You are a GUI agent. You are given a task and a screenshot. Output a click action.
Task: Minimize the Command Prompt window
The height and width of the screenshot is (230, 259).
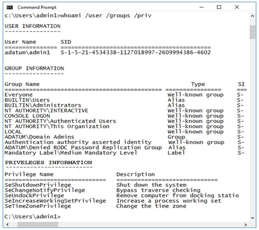(201, 7)
